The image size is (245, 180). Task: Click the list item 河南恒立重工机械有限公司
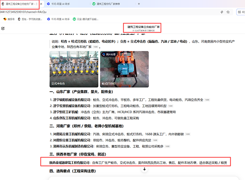[x=100, y=140]
